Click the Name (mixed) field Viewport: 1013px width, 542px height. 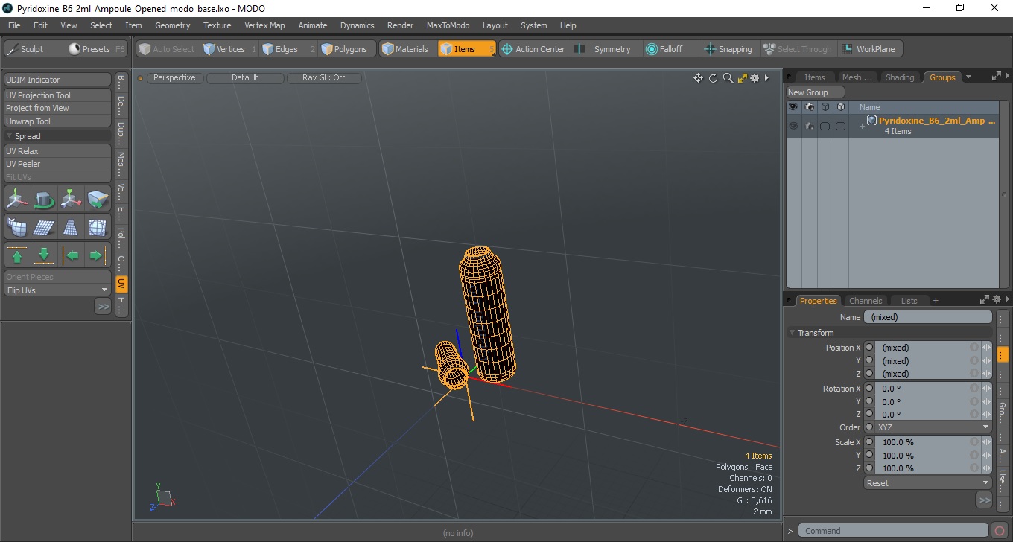point(928,317)
